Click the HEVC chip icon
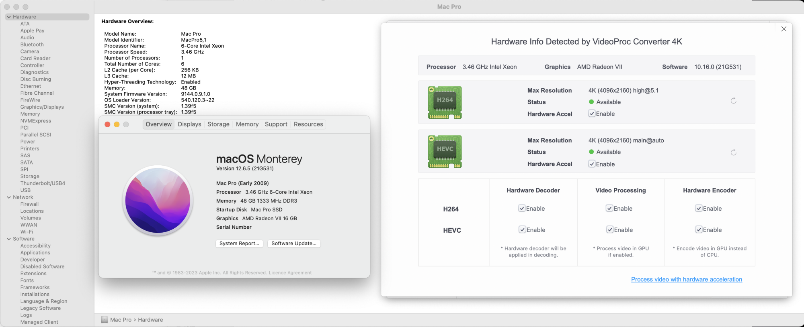The width and height of the screenshot is (804, 327). click(x=445, y=151)
